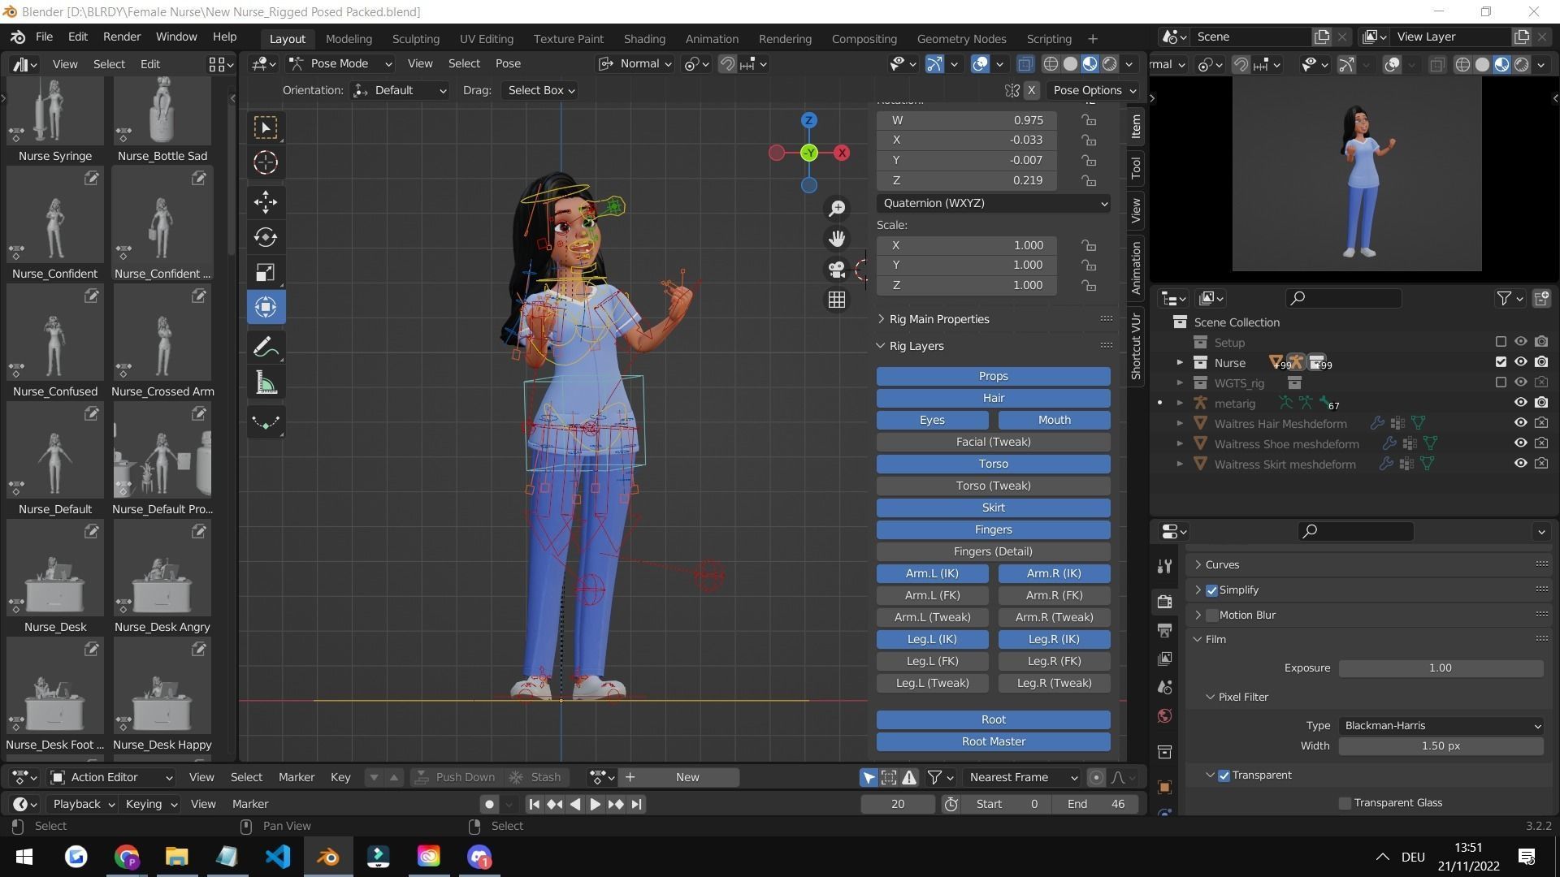The width and height of the screenshot is (1560, 877).
Task: Click the blue Z axis gizmo ball
Action: point(808,120)
